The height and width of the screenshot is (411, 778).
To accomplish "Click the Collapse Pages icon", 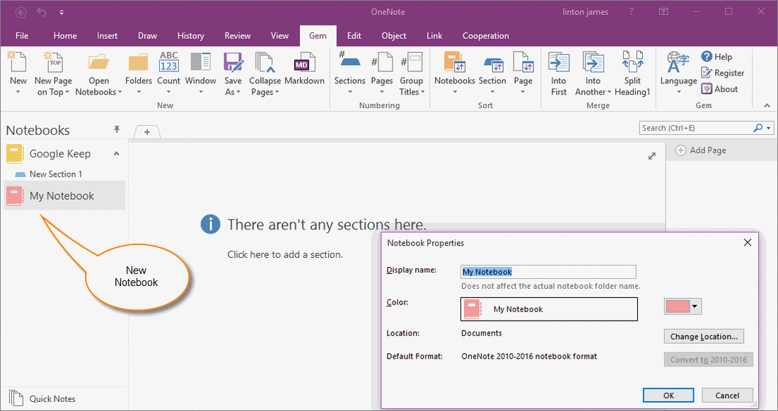I will tap(265, 62).
